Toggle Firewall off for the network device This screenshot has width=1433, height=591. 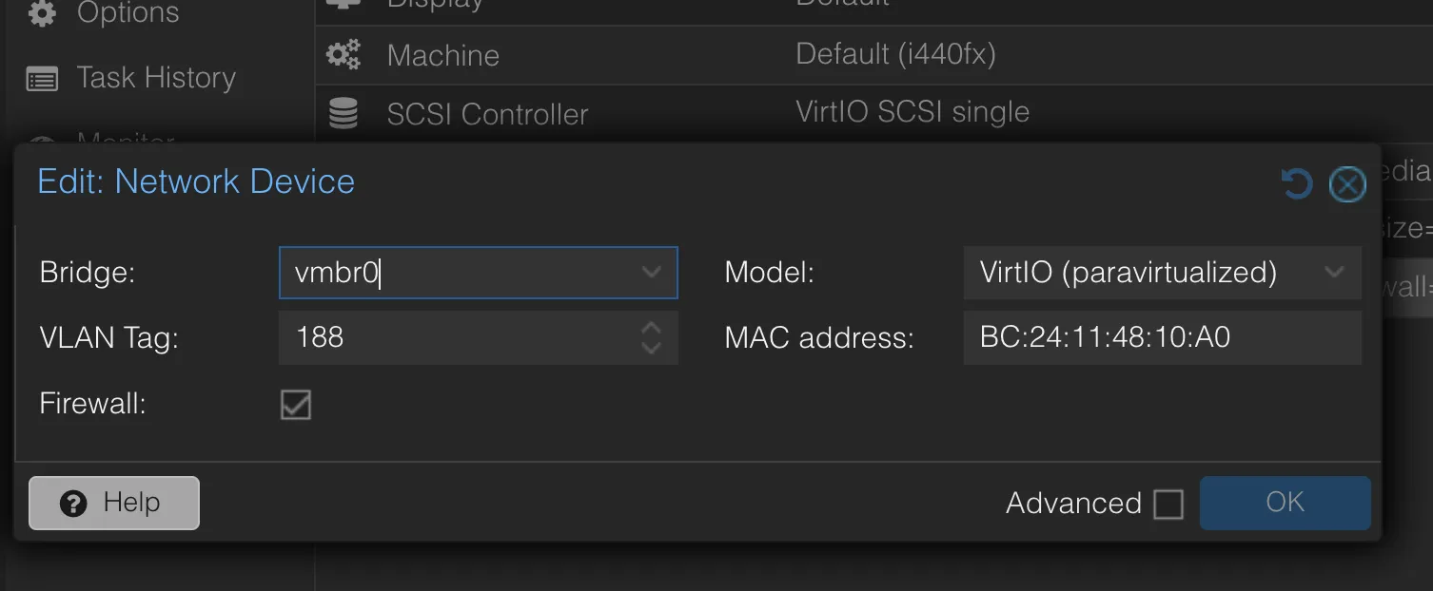[295, 406]
